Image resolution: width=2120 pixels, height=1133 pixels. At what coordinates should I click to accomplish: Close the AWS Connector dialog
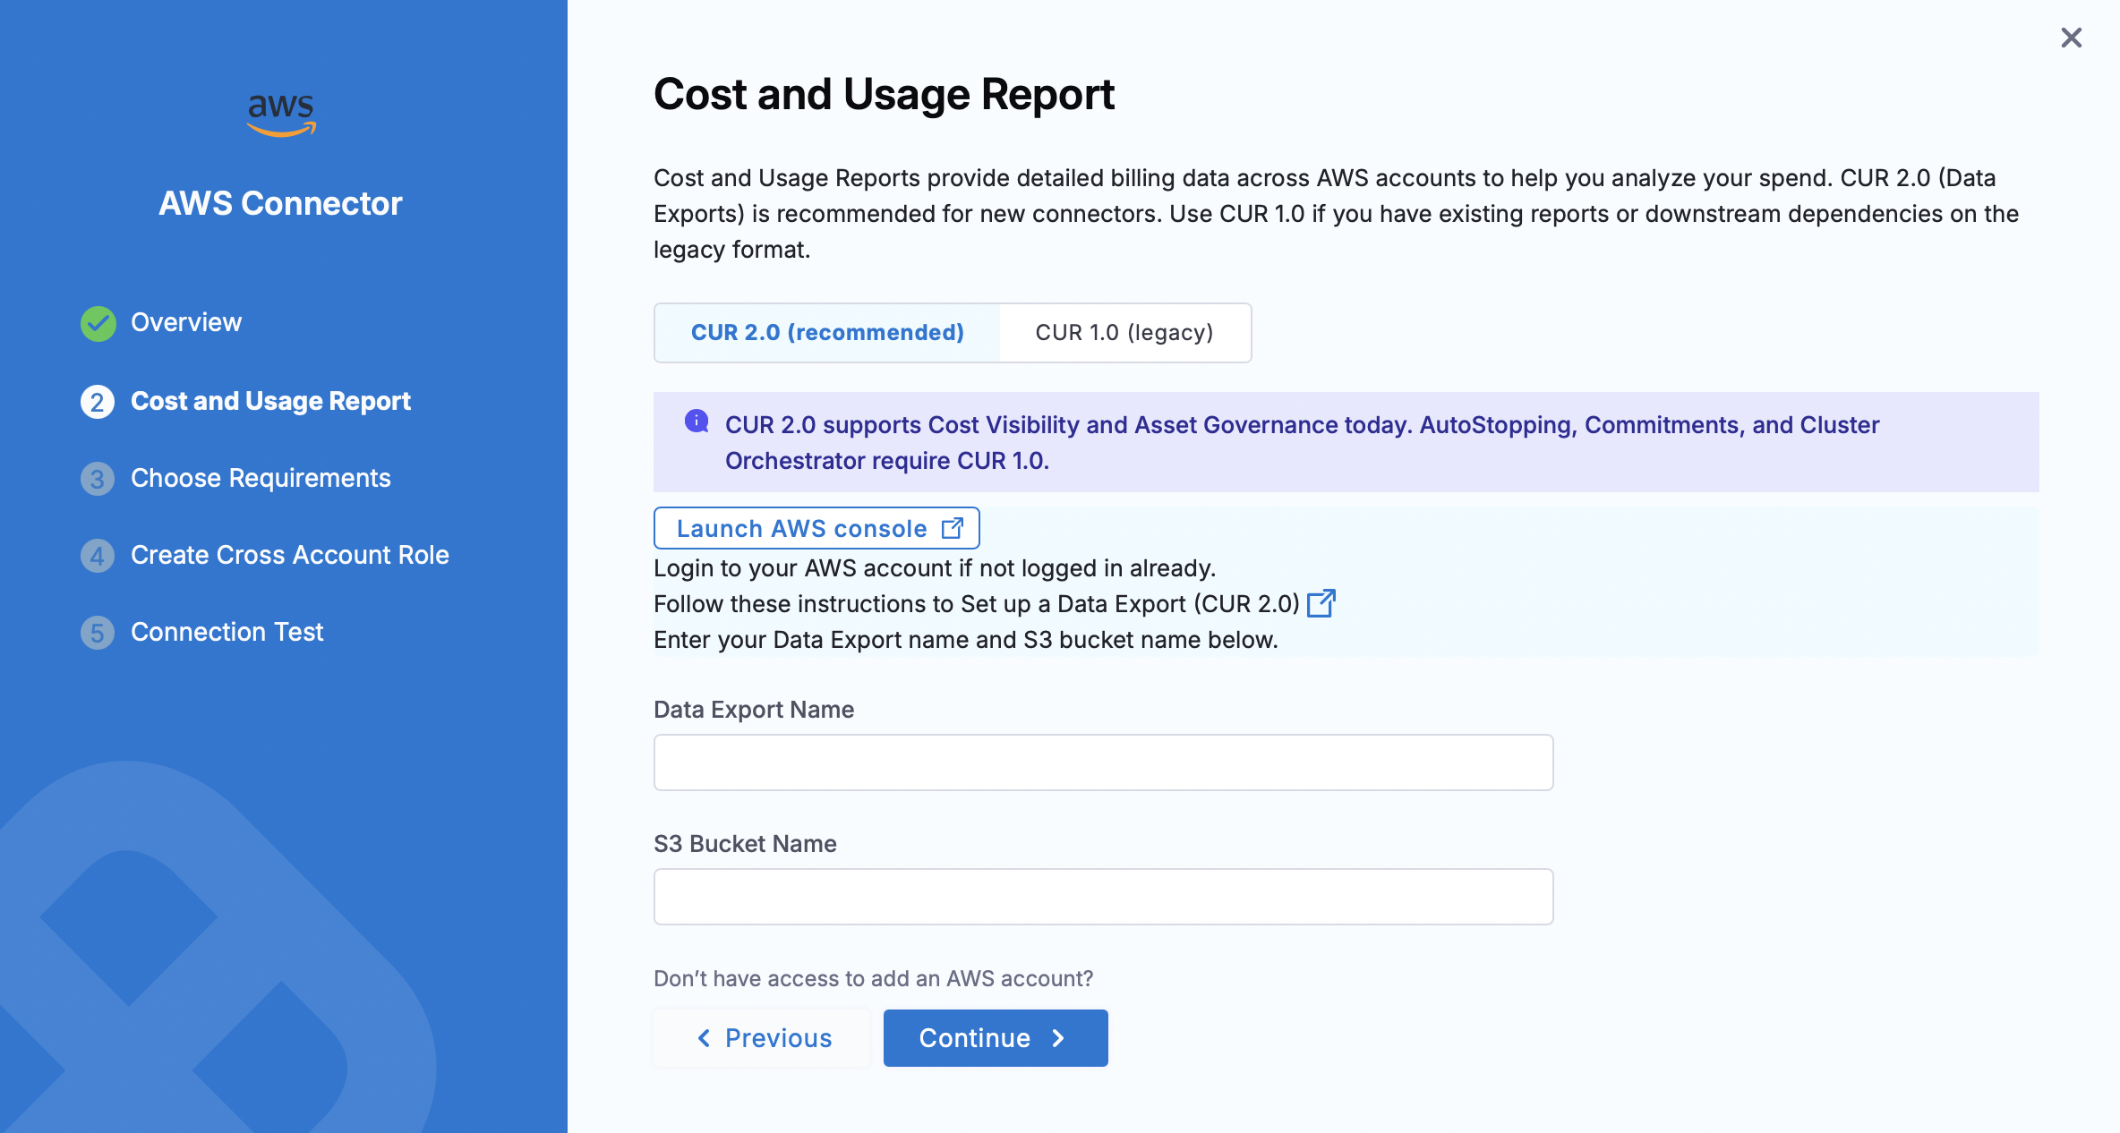tap(2071, 38)
